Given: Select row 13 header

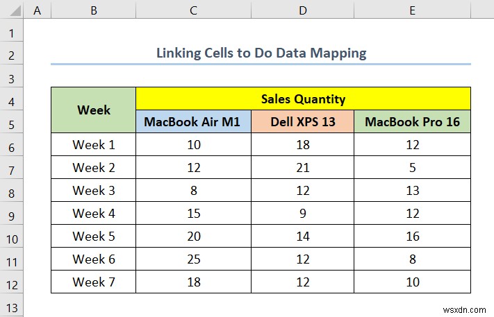Looking at the screenshot, I should [x=12, y=305].
